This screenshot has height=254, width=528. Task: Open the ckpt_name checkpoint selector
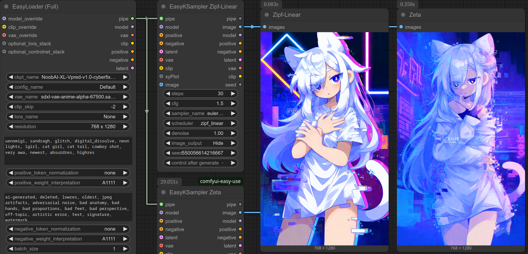68,77
